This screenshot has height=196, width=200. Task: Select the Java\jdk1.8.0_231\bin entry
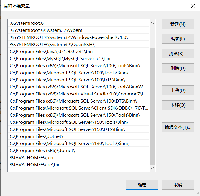(78, 52)
